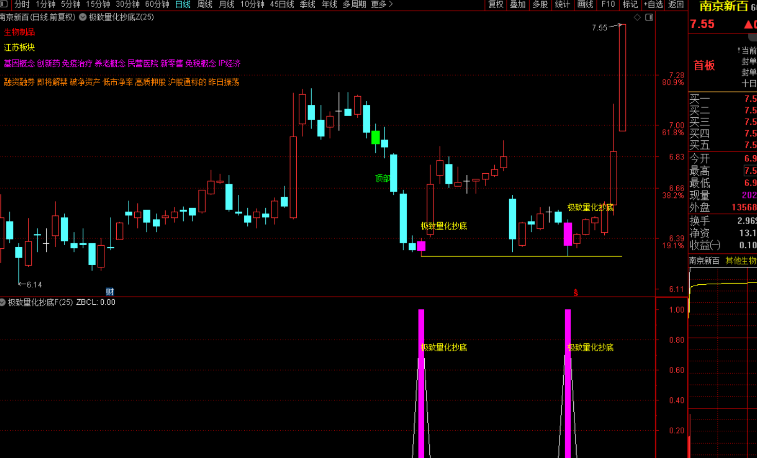Click the diamond icon above the chart
Image resolution: width=757 pixels, height=458 pixels.
click(637, 17)
